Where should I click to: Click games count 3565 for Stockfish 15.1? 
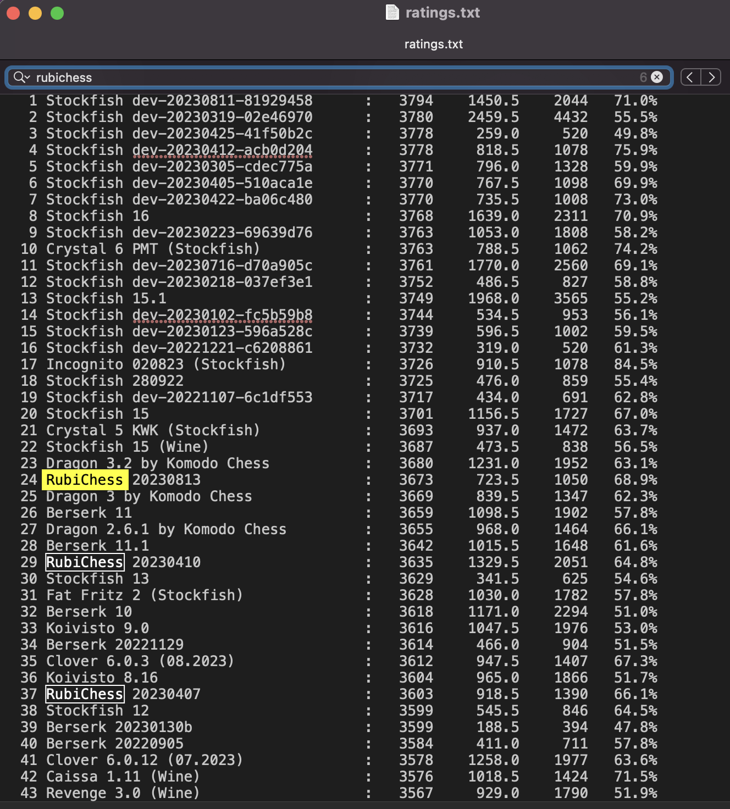point(571,298)
